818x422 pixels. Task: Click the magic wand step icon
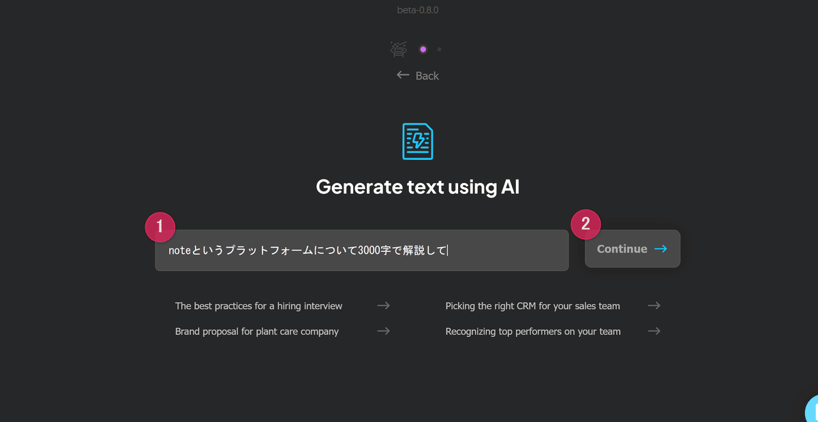(x=398, y=49)
